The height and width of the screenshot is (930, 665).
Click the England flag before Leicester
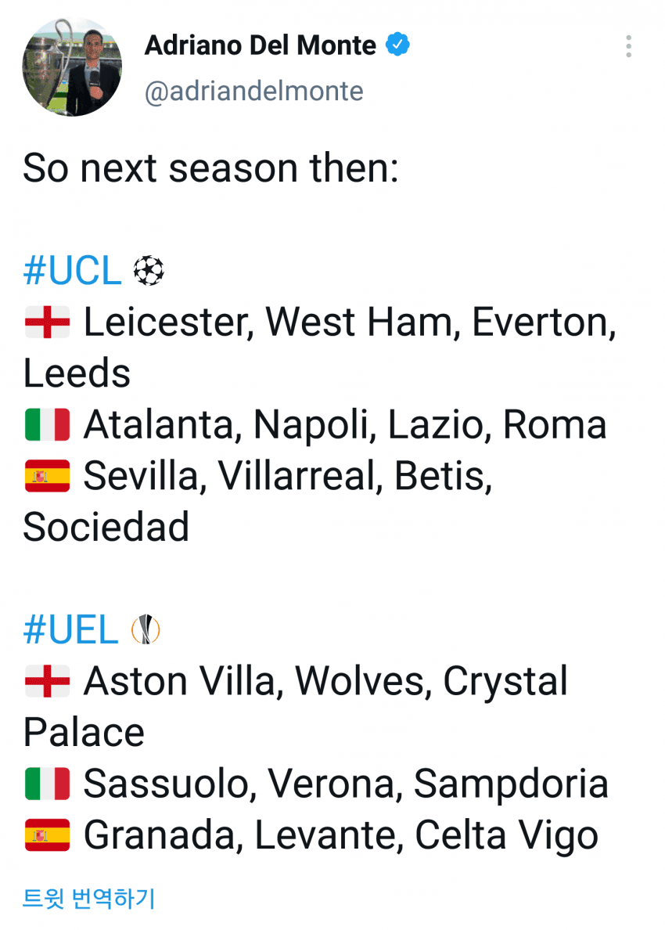pyautogui.click(x=48, y=323)
